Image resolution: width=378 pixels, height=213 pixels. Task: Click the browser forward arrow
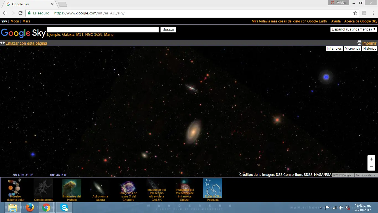coord(13,13)
